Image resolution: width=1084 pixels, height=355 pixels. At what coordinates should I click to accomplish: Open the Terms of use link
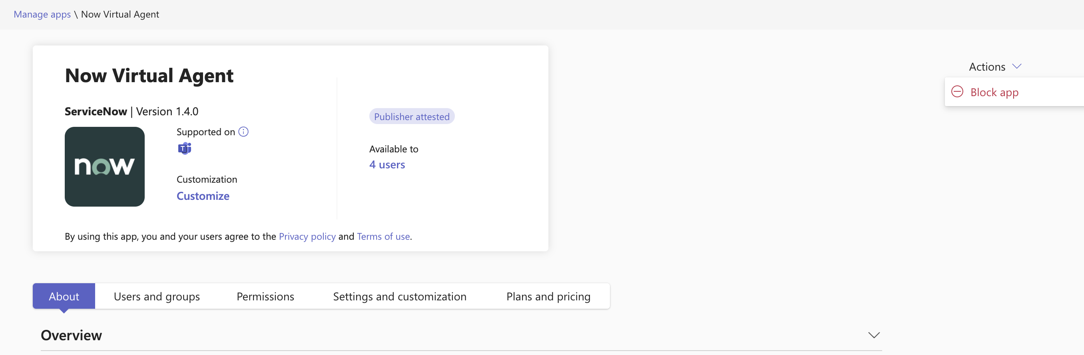383,237
